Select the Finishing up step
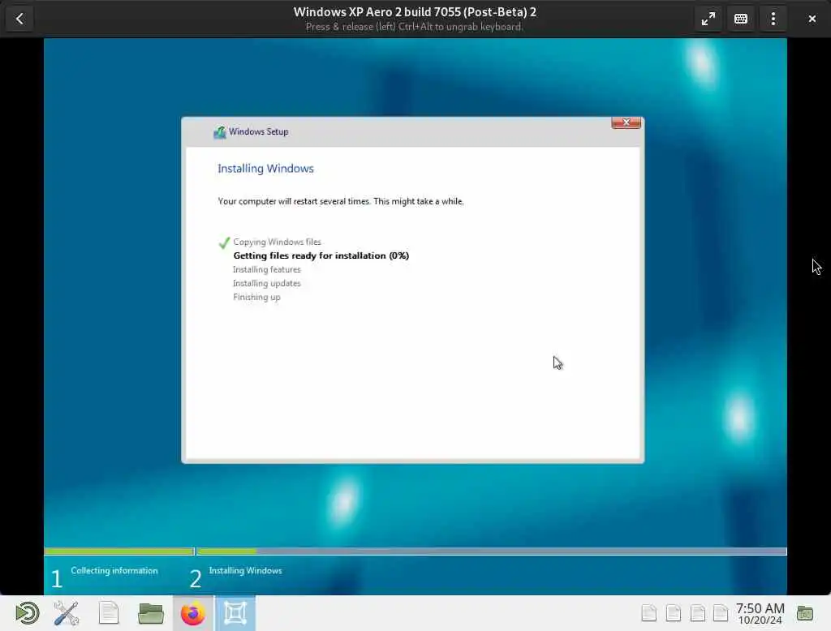Image resolution: width=831 pixels, height=631 pixels. tap(256, 297)
